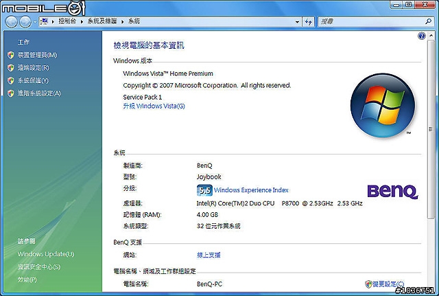Select text 'Service Pack 1'
The height and width of the screenshot is (296, 439).
coord(143,98)
